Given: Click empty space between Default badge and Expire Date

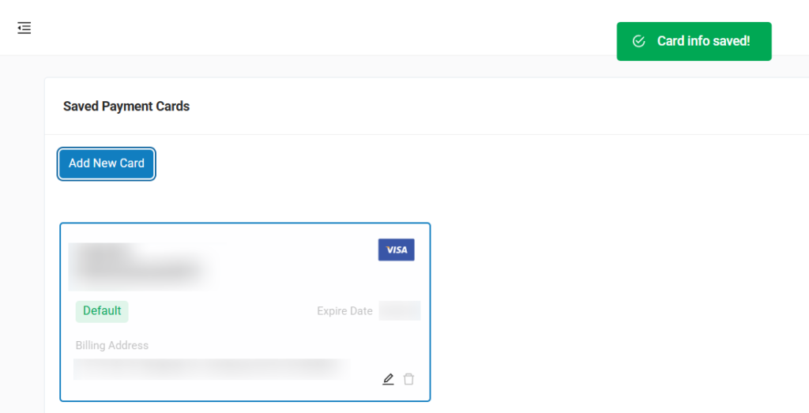Looking at the screenshot, I should coord(221,311).
